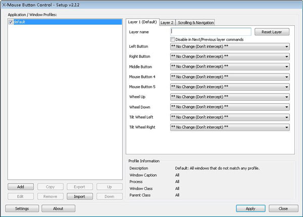Screen dimensions: 303x217
Task: Open the About dialog
Action: 59,208
